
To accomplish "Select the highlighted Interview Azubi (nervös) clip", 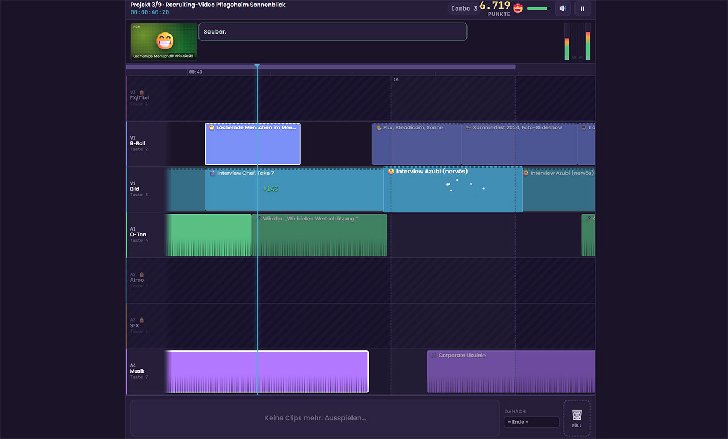I will [453, 190].
